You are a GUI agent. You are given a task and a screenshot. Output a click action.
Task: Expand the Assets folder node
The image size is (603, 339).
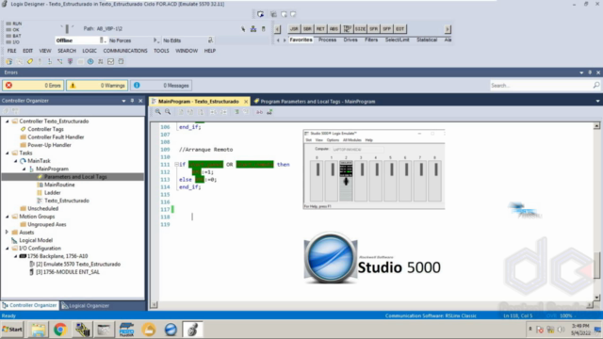pos(7,233)
